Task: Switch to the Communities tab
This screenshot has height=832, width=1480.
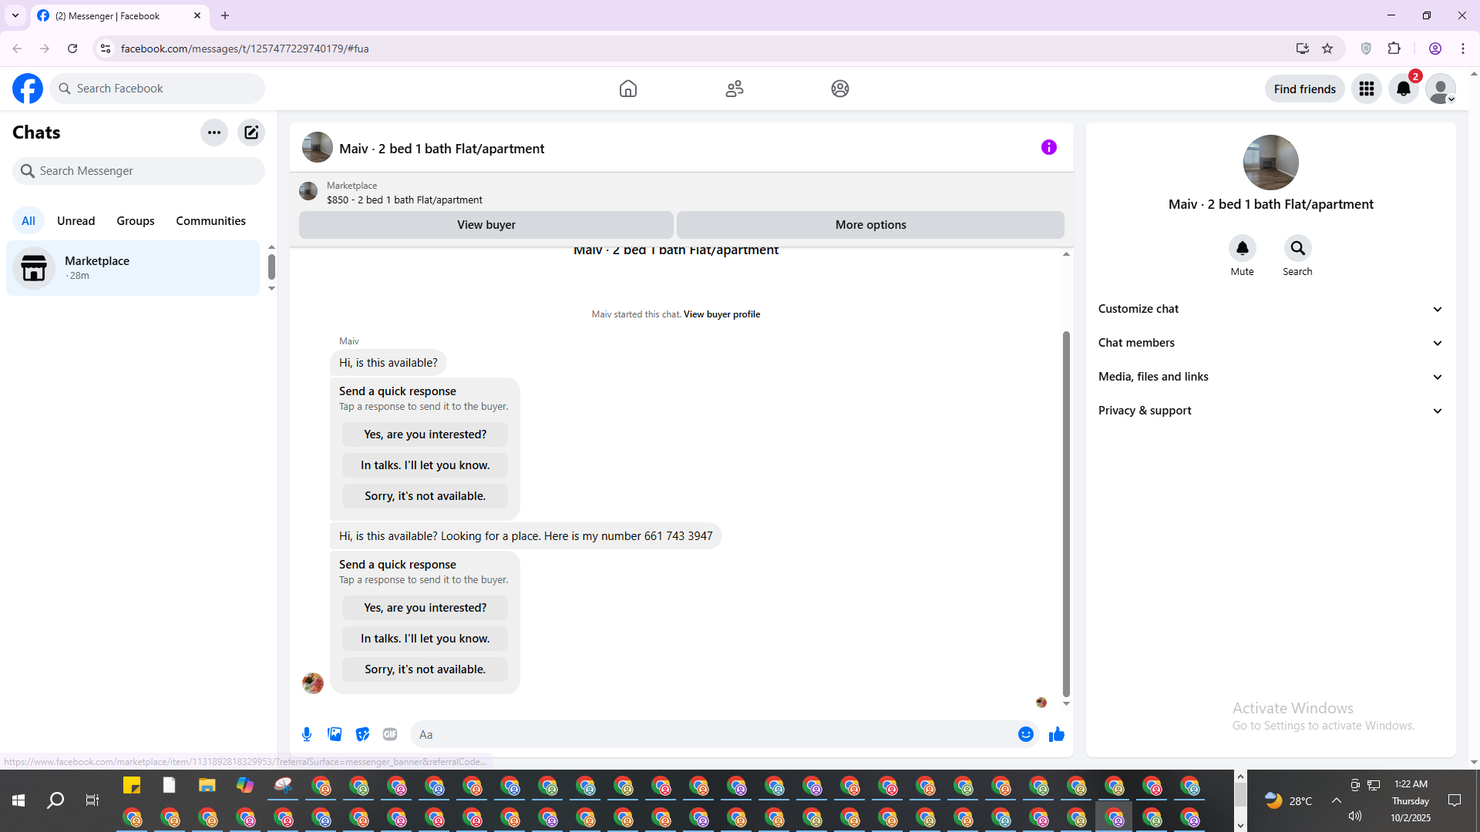Action: pyautogui.click(x=210, y=221)
